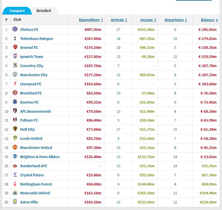Click the Ipswich Town club crest
This screenshot has width=222, height=210.
[15, 56]
